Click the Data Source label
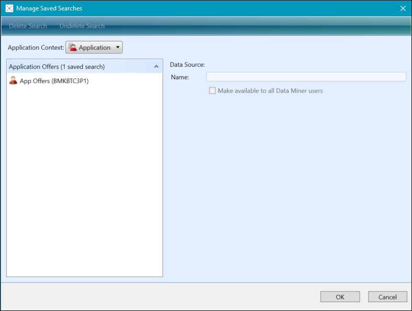Image resolution: width=412 pixels, height=311 pixels. (x=187, y=65)
